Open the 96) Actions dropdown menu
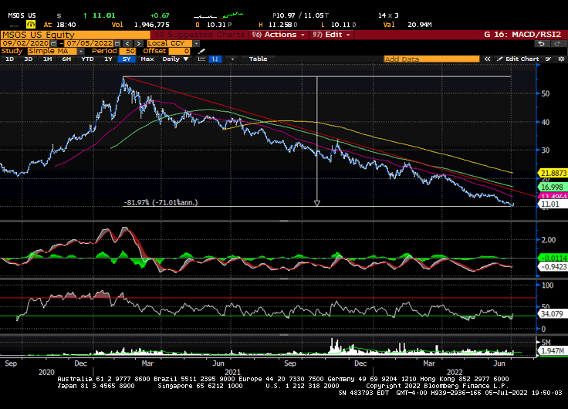 (279, 35)
